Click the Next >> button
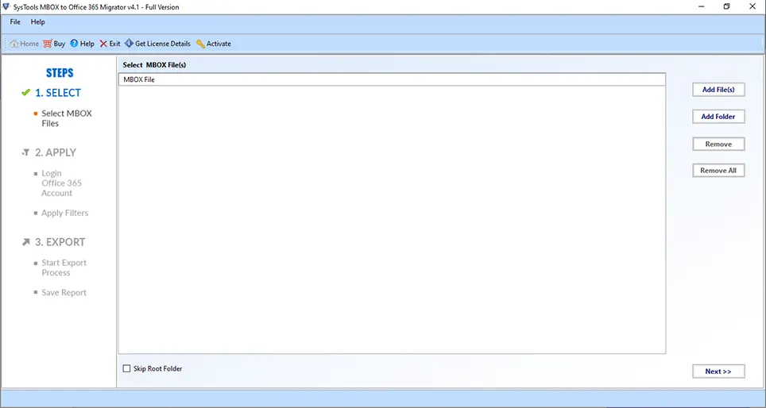Image resolution: width=766 pixels, height=408 pixels. (718, 371)
